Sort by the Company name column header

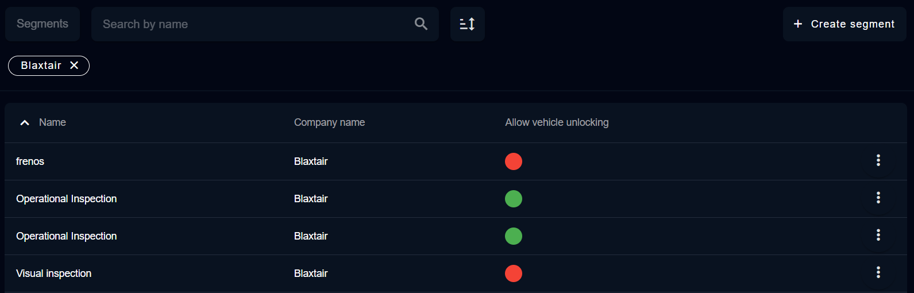click(x=329, y=122)
